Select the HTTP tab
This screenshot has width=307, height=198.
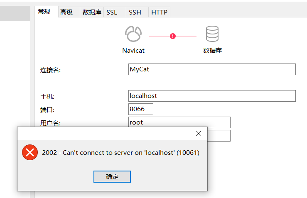click(159, 12)
